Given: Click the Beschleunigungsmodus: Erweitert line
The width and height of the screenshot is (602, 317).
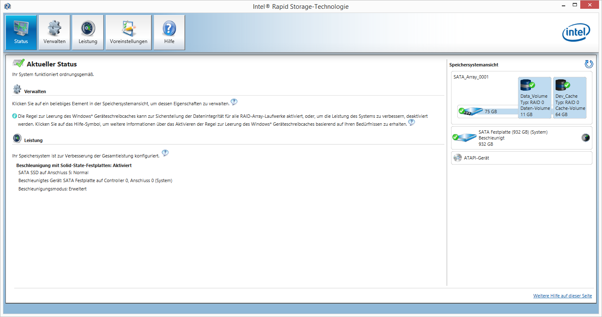Looking at the screenshot, I should (x=52, y=189).
